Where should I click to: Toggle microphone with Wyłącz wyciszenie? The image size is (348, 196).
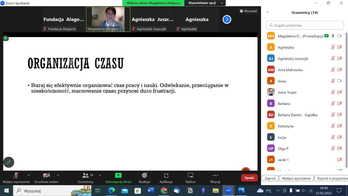coord(16,178)
